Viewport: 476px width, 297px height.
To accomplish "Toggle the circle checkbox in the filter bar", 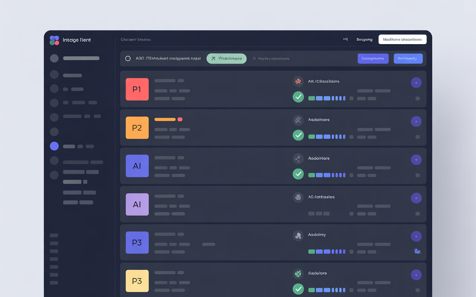I will pyautogui.click(x=128, y=58).
